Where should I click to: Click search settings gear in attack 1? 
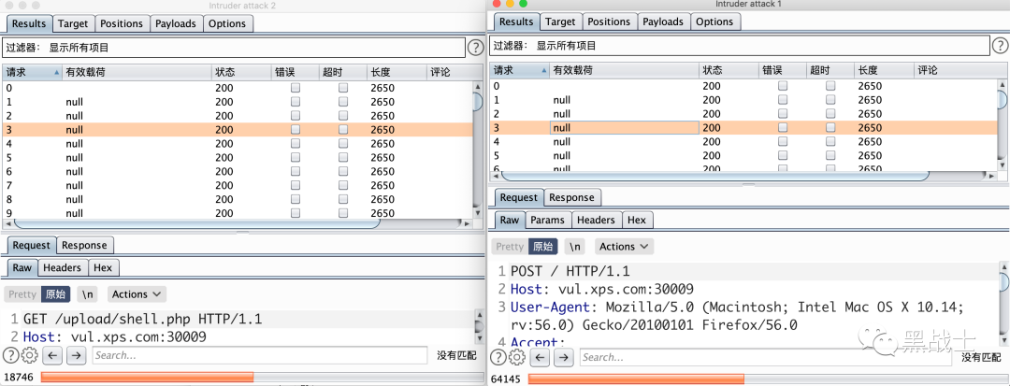517,358
